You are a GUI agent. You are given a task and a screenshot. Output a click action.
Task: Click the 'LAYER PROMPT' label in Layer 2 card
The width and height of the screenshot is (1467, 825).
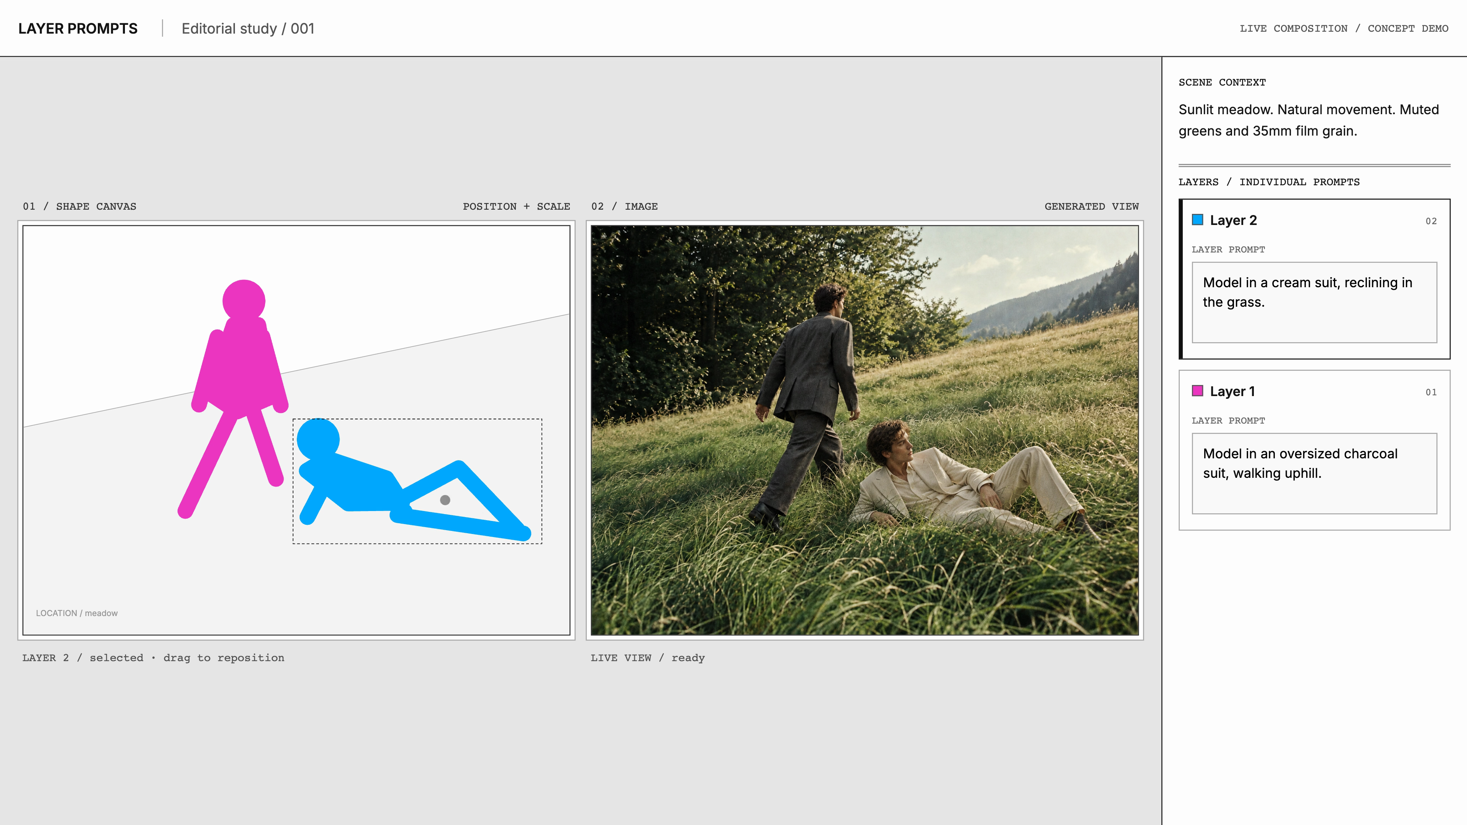click(1228, 249)
